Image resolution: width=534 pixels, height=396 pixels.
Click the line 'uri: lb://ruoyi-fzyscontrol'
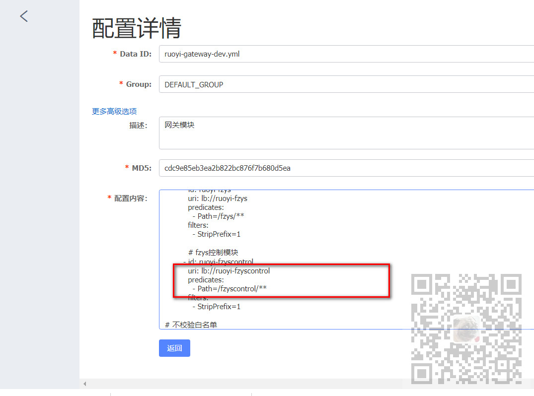[229, 271]
